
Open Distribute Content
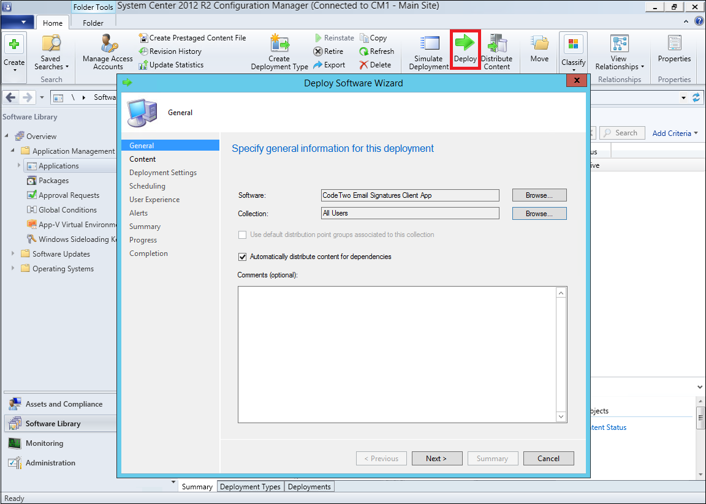pos(496,52)
